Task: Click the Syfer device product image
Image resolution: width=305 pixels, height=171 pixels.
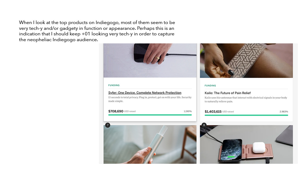Action: tap(150, 60)
